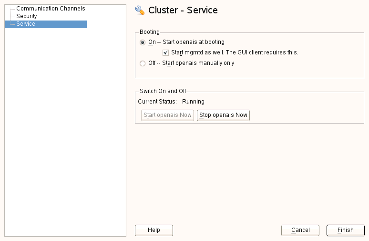The image size is (369, 241).
Task: Click the 'Start openais at booting' label text
Action: pyautogui.click(x=193, y=42)
